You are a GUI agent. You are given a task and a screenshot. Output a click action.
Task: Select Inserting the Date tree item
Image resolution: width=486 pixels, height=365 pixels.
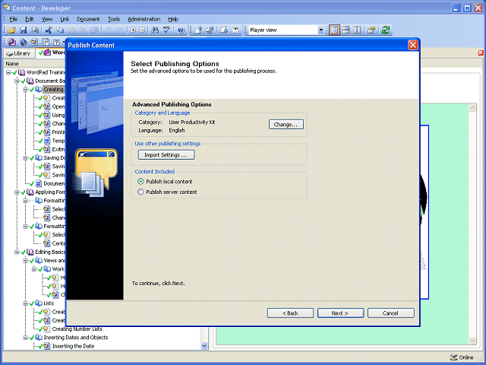click(73, 346)
